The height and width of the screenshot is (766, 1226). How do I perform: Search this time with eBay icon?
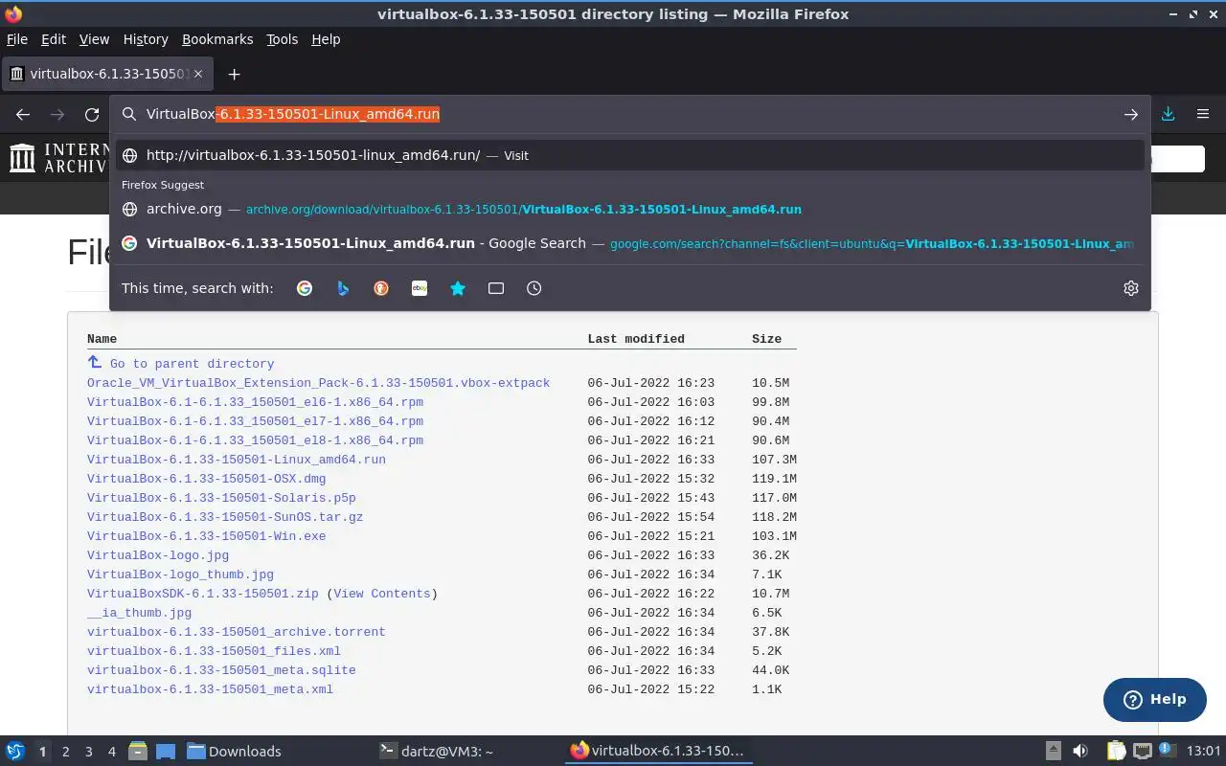point(420,288)
